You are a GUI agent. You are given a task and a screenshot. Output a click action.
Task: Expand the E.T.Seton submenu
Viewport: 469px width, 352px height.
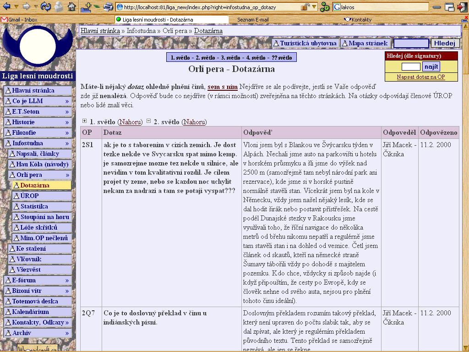(67, 112)
